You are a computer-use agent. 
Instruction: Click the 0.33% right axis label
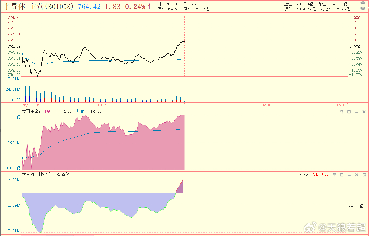click(x=355, y=40)
